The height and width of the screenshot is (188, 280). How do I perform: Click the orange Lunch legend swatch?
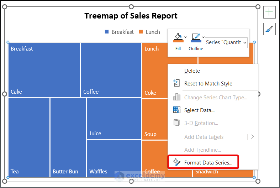(141, 32)
